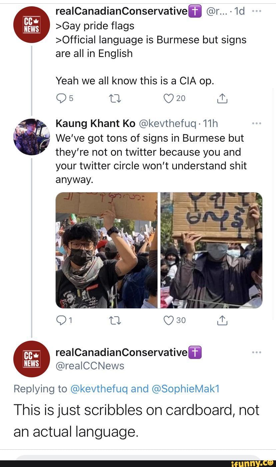
Task: Open options menu on the bottom reply tweet
Action: coord(257,352)
